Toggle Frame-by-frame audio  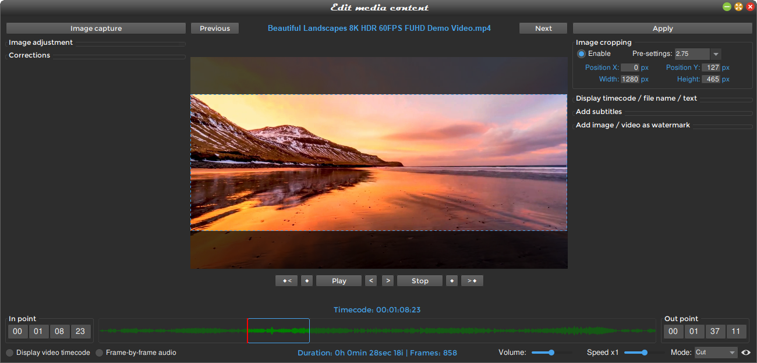point(99,353)
